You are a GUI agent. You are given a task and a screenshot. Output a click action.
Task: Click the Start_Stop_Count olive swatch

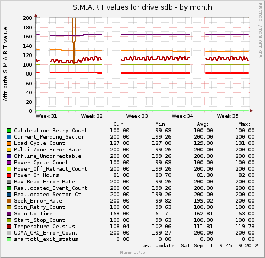point(9,220)
